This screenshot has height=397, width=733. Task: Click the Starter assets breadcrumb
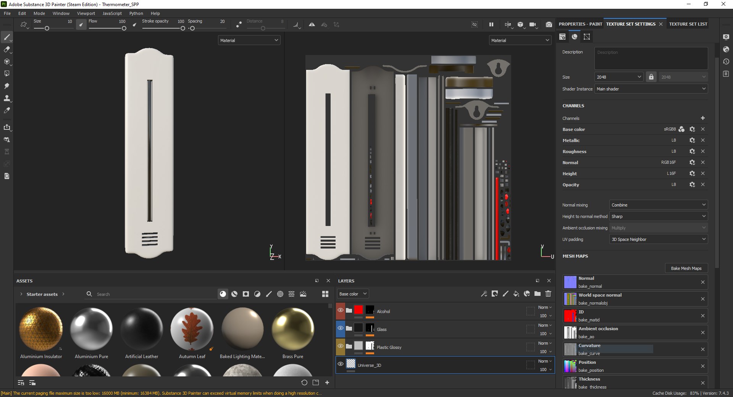pos(42,294)
